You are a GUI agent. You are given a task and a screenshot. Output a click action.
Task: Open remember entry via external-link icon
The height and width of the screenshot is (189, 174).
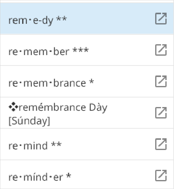click(161, 50)
